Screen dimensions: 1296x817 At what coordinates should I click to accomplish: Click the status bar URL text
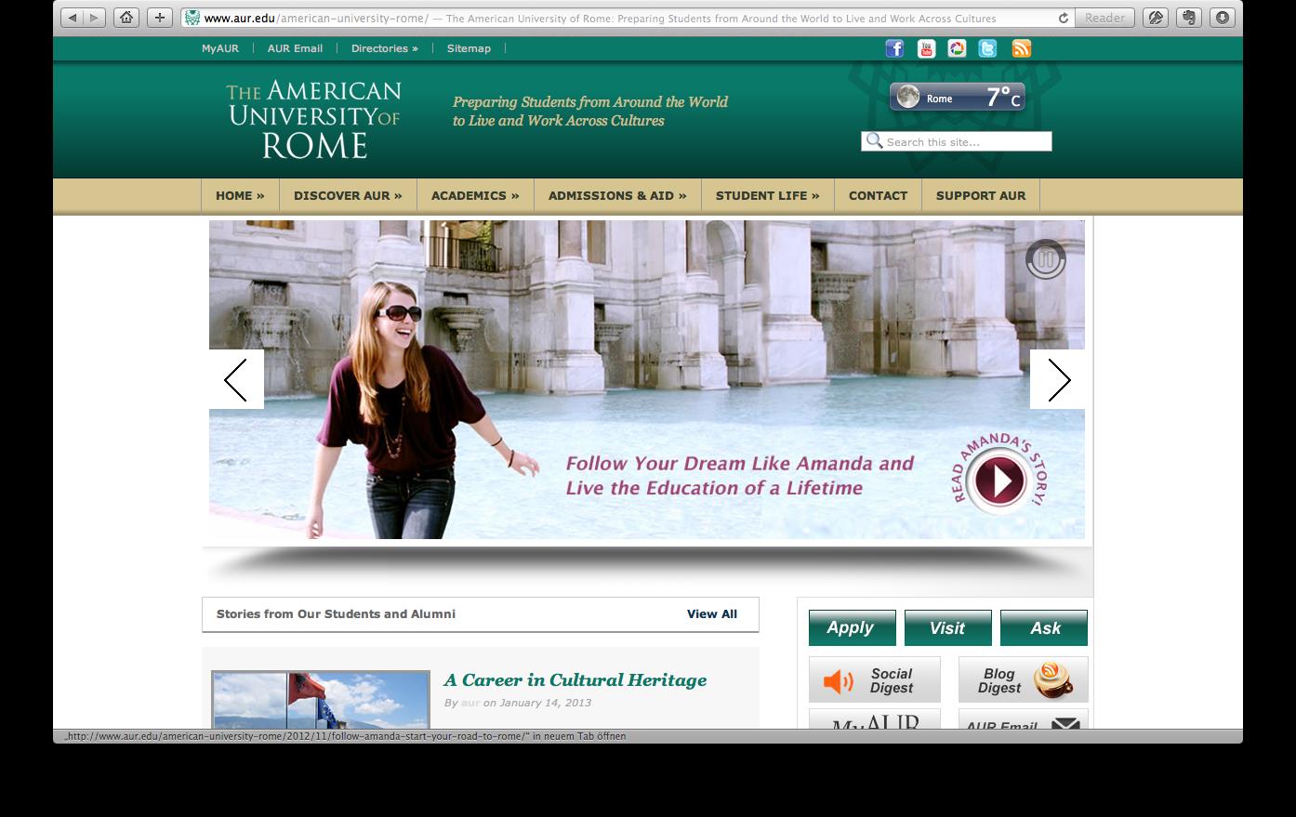(344, 736)
